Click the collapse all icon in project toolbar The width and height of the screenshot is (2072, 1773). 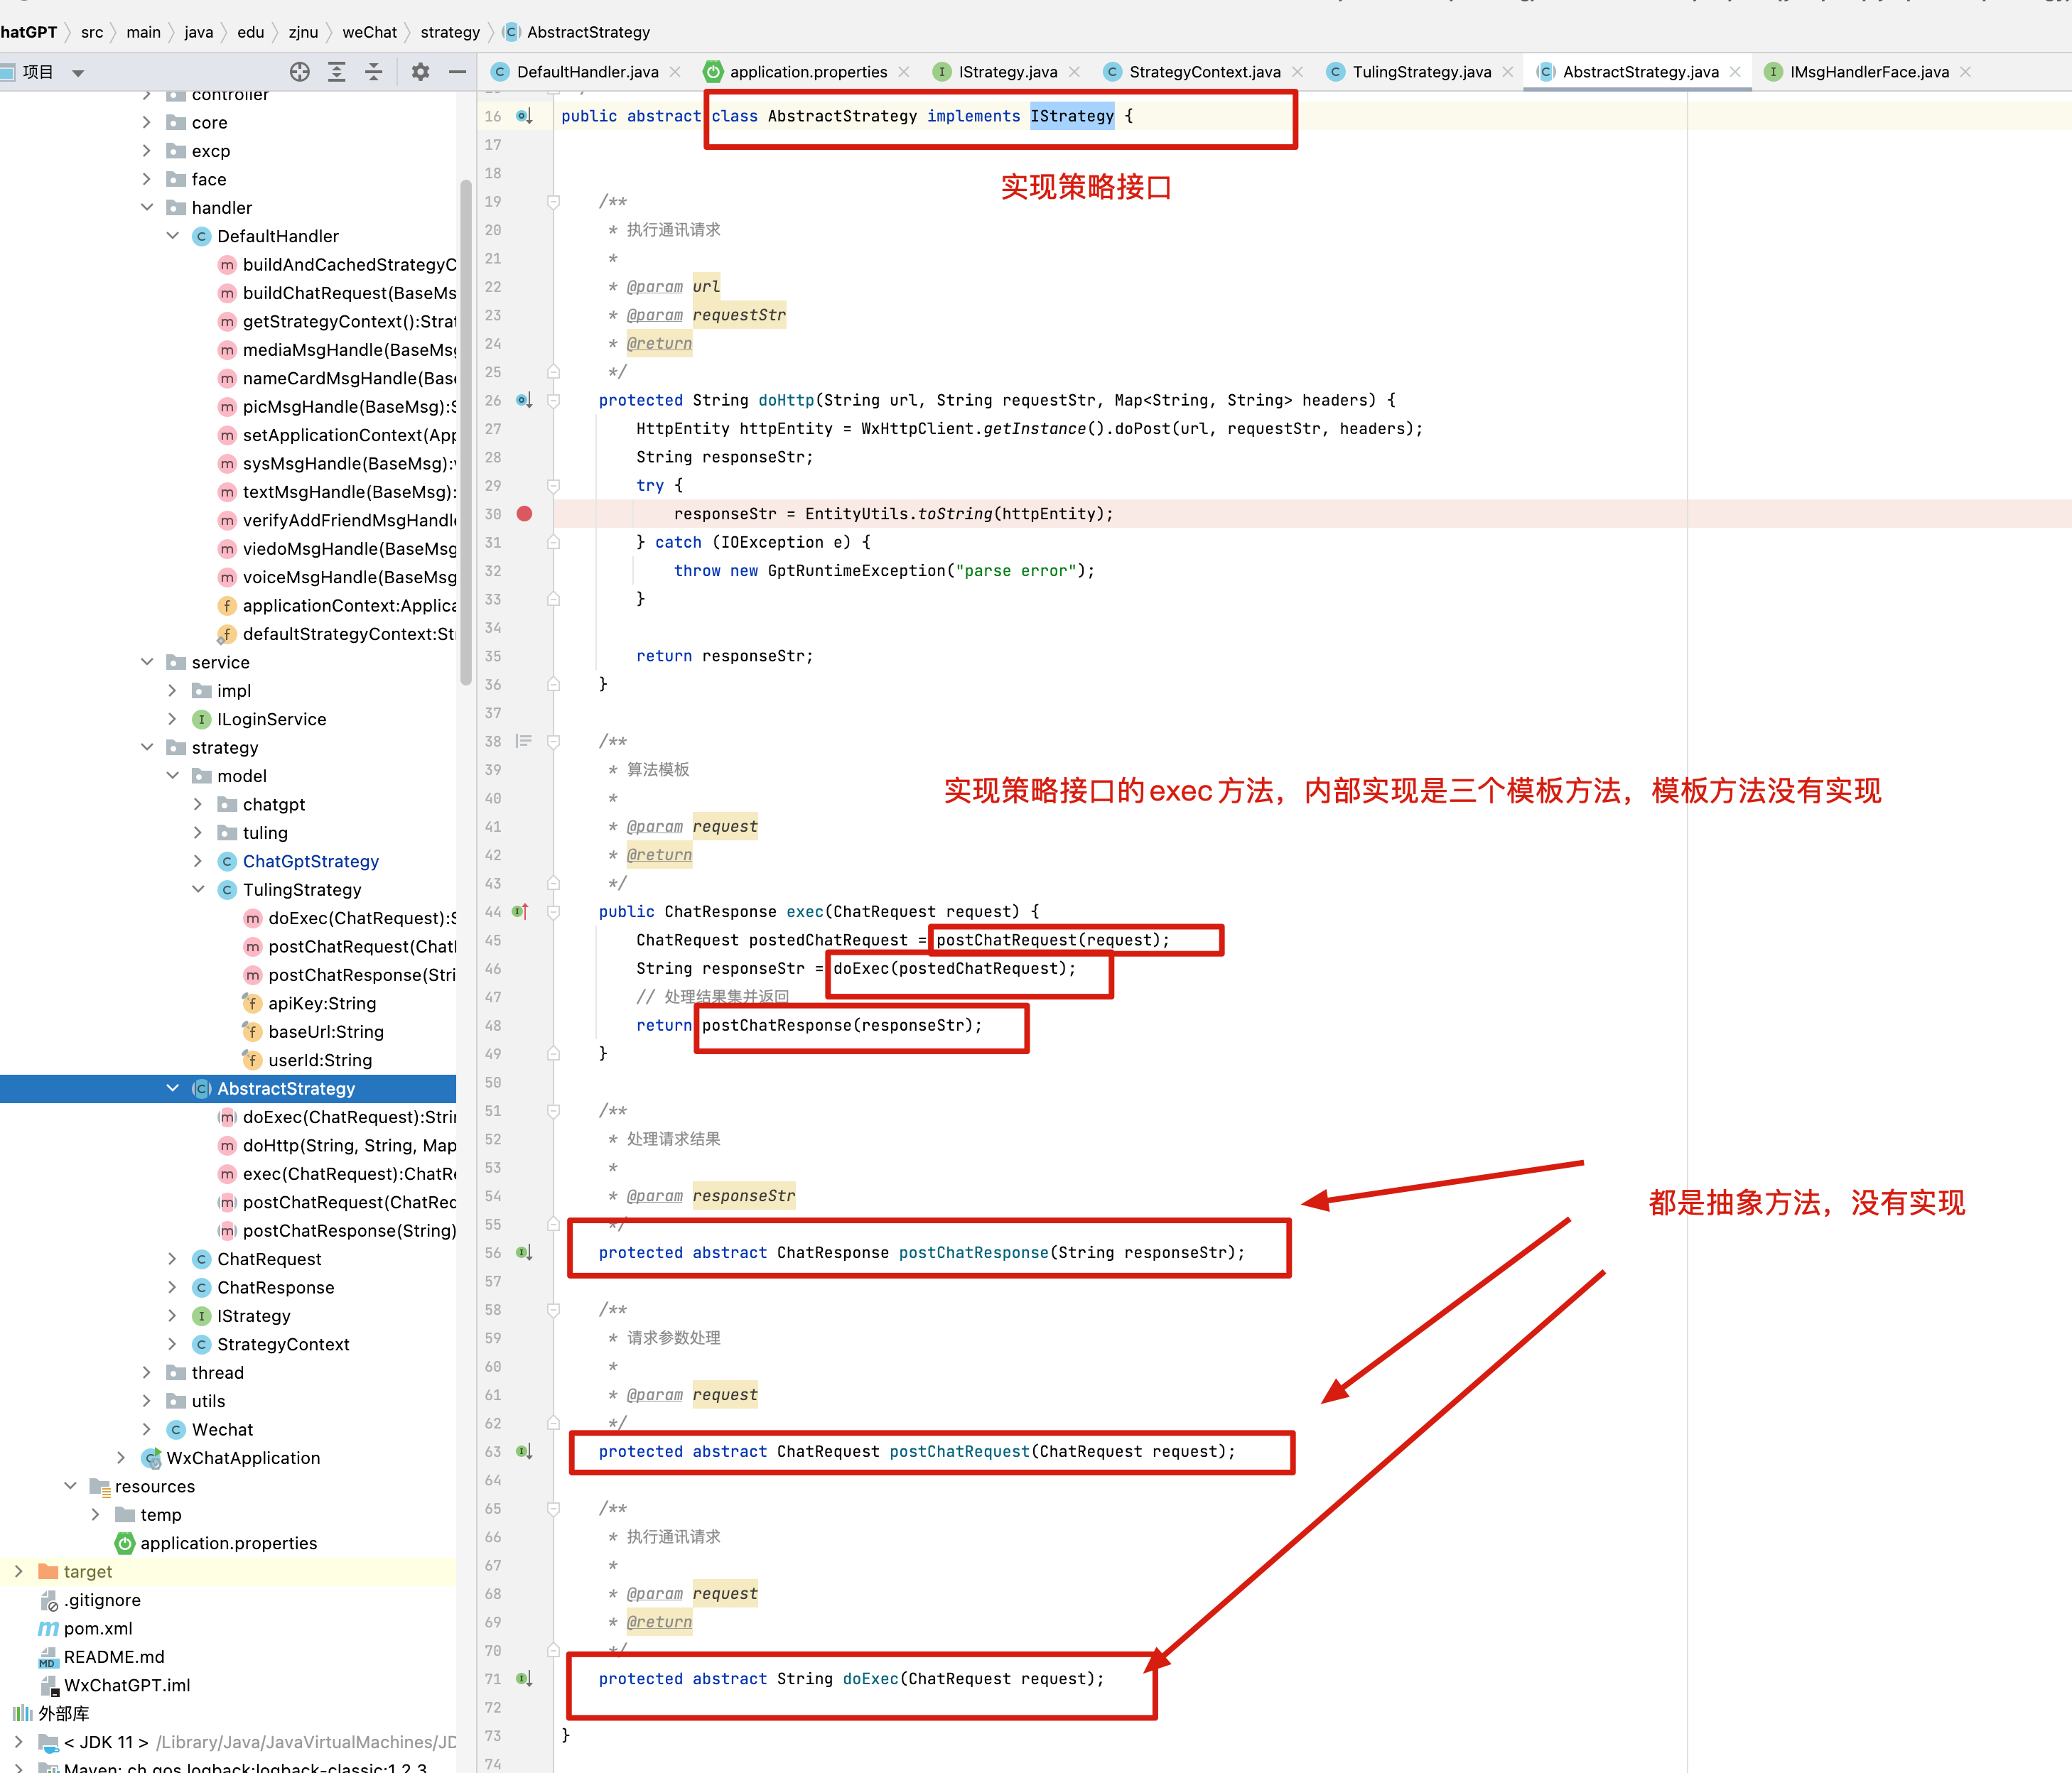click(x=373, y=72)
